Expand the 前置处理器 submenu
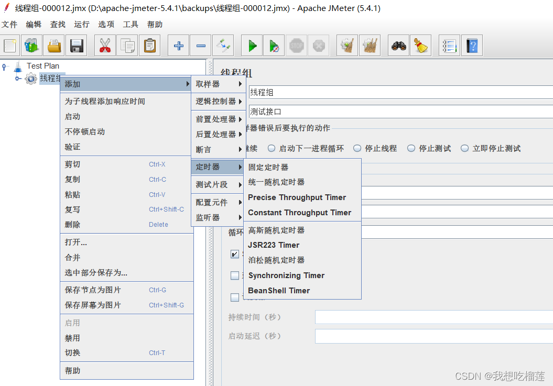 click(x=218, y=119)
